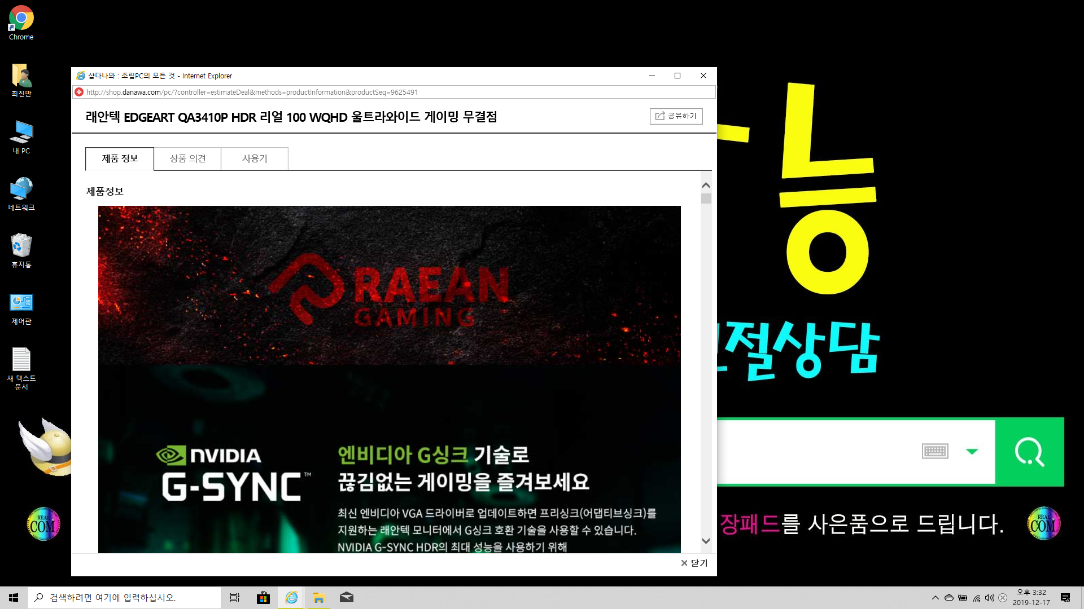This screenshot has height=609, width=1084.
Task: Click the 공유하기 share button
Action: click(676, 116)
